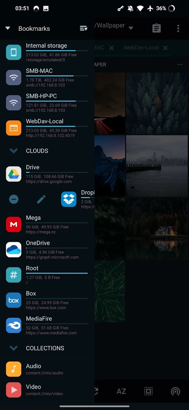Open the MediaFire icon
This screenshot has height=410, width=189.
pos(14,325)
